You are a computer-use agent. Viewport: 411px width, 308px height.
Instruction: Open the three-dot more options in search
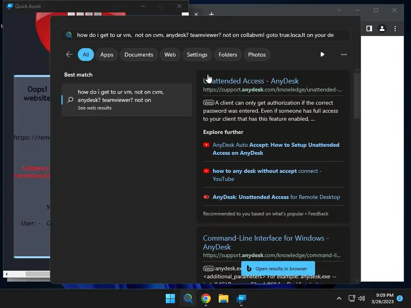[x=344, y=55]
